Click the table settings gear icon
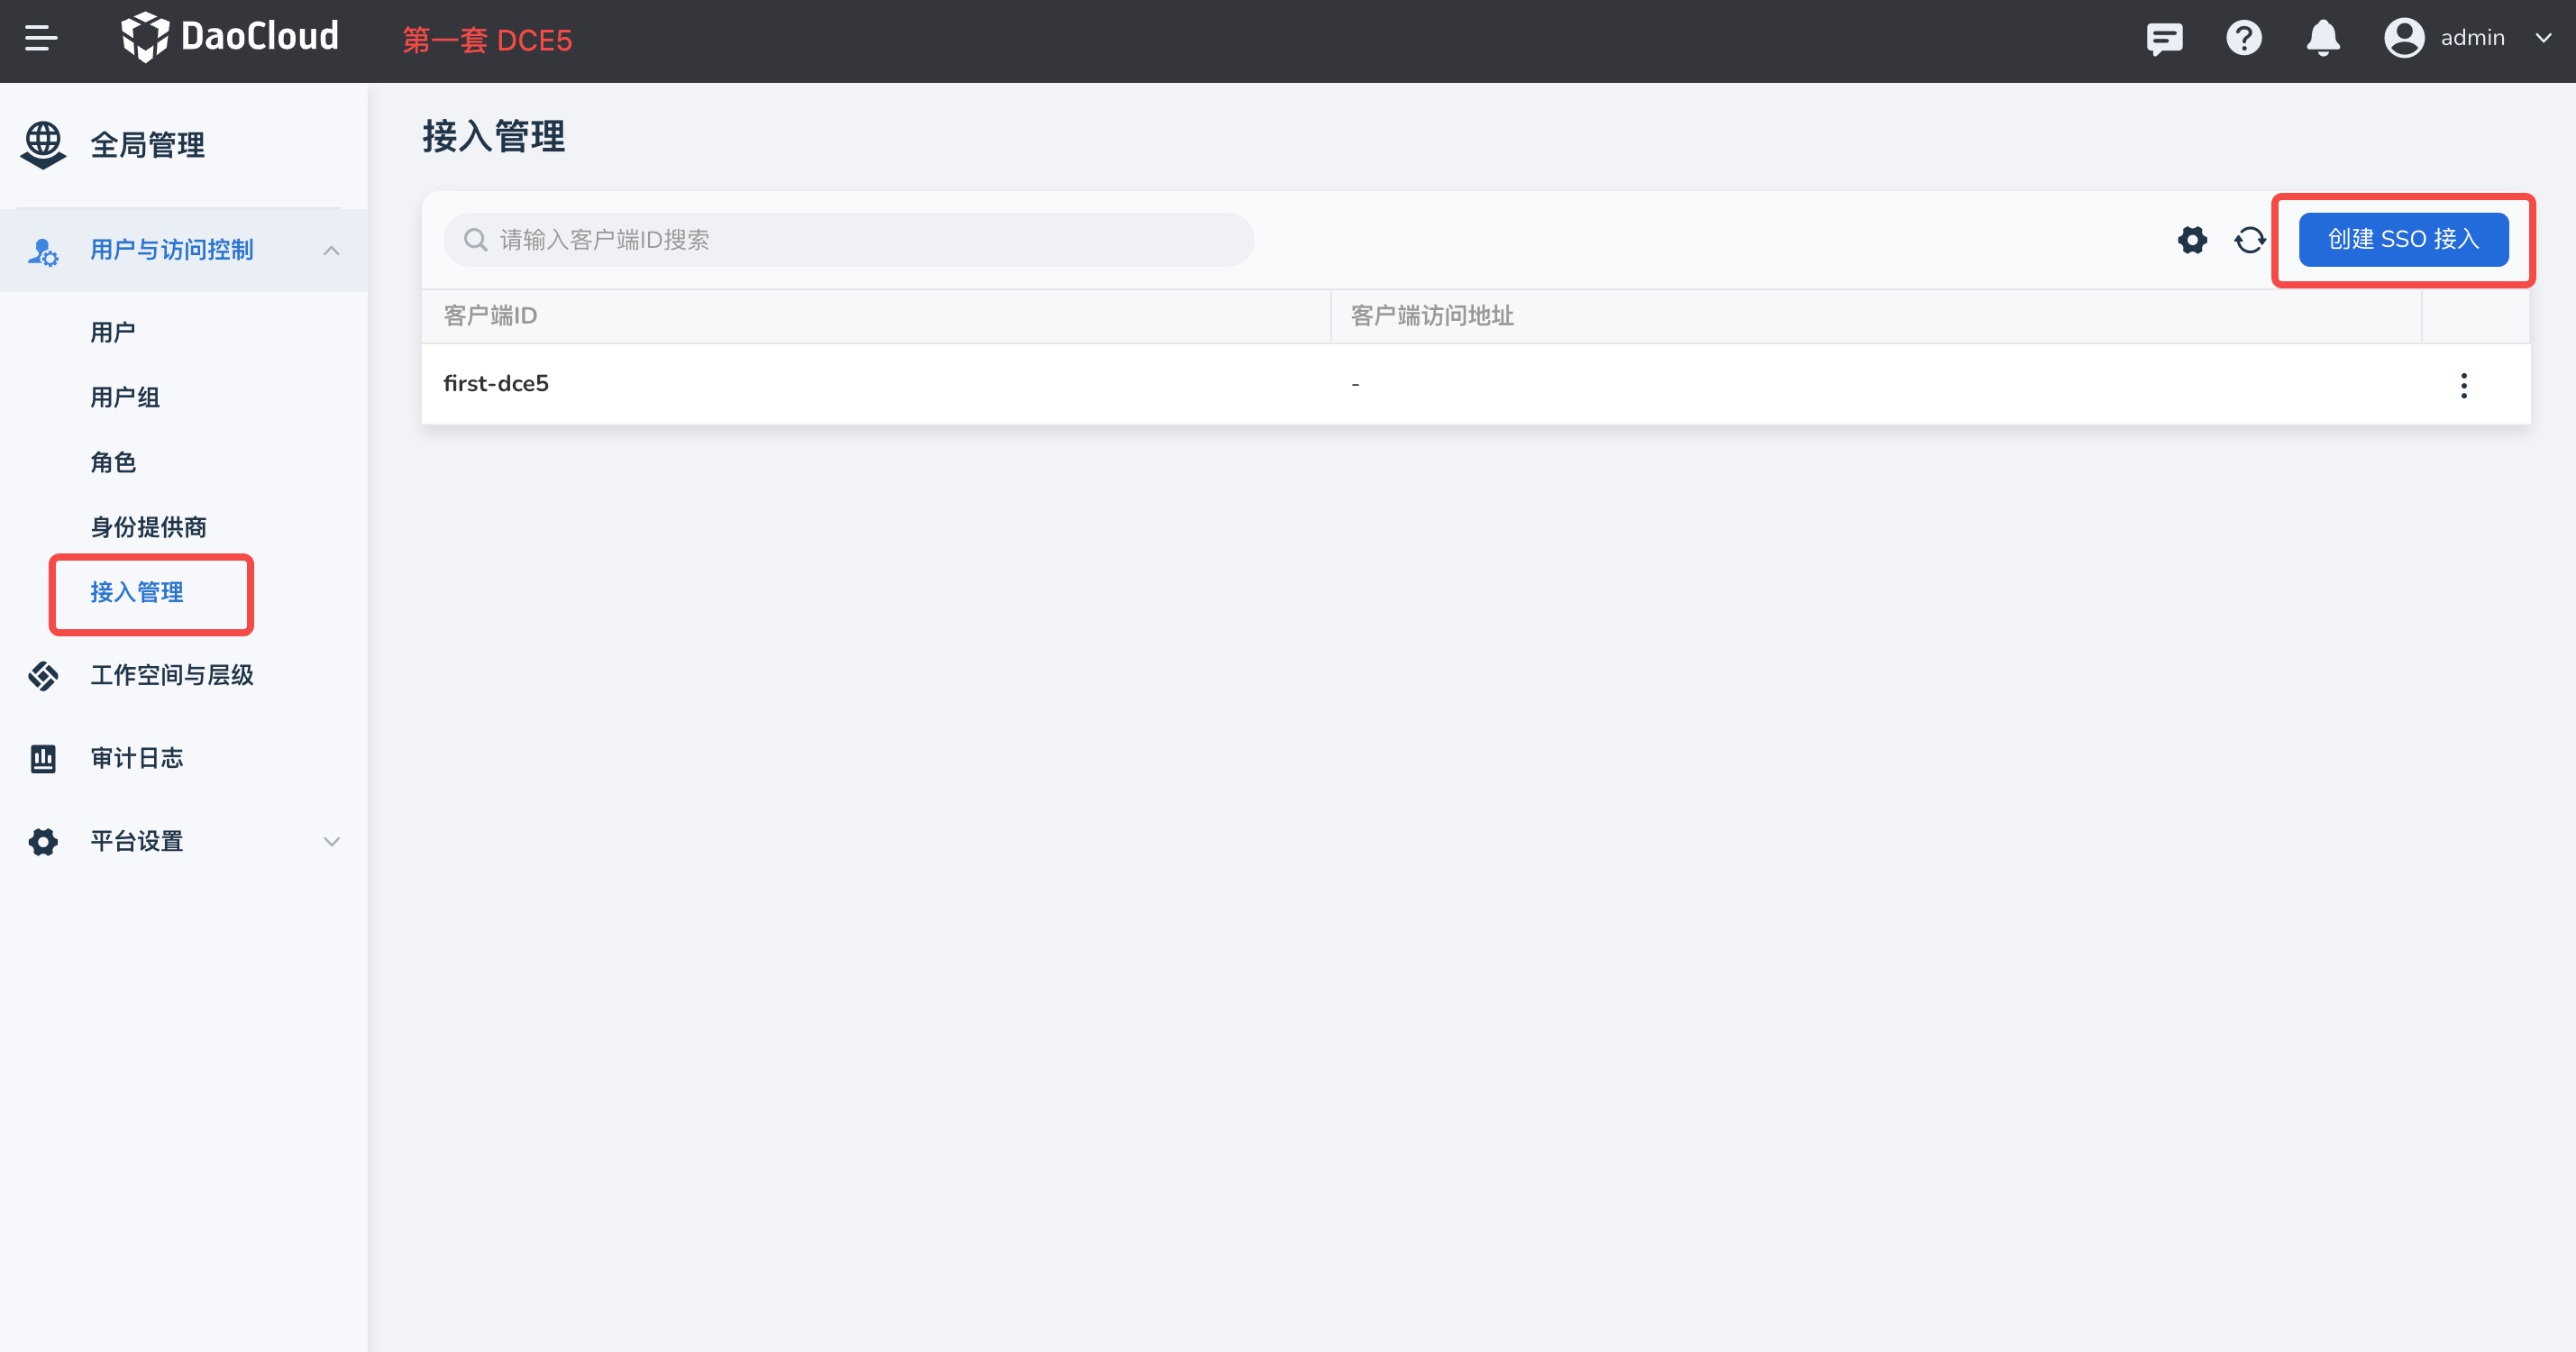 [2192, 240]
